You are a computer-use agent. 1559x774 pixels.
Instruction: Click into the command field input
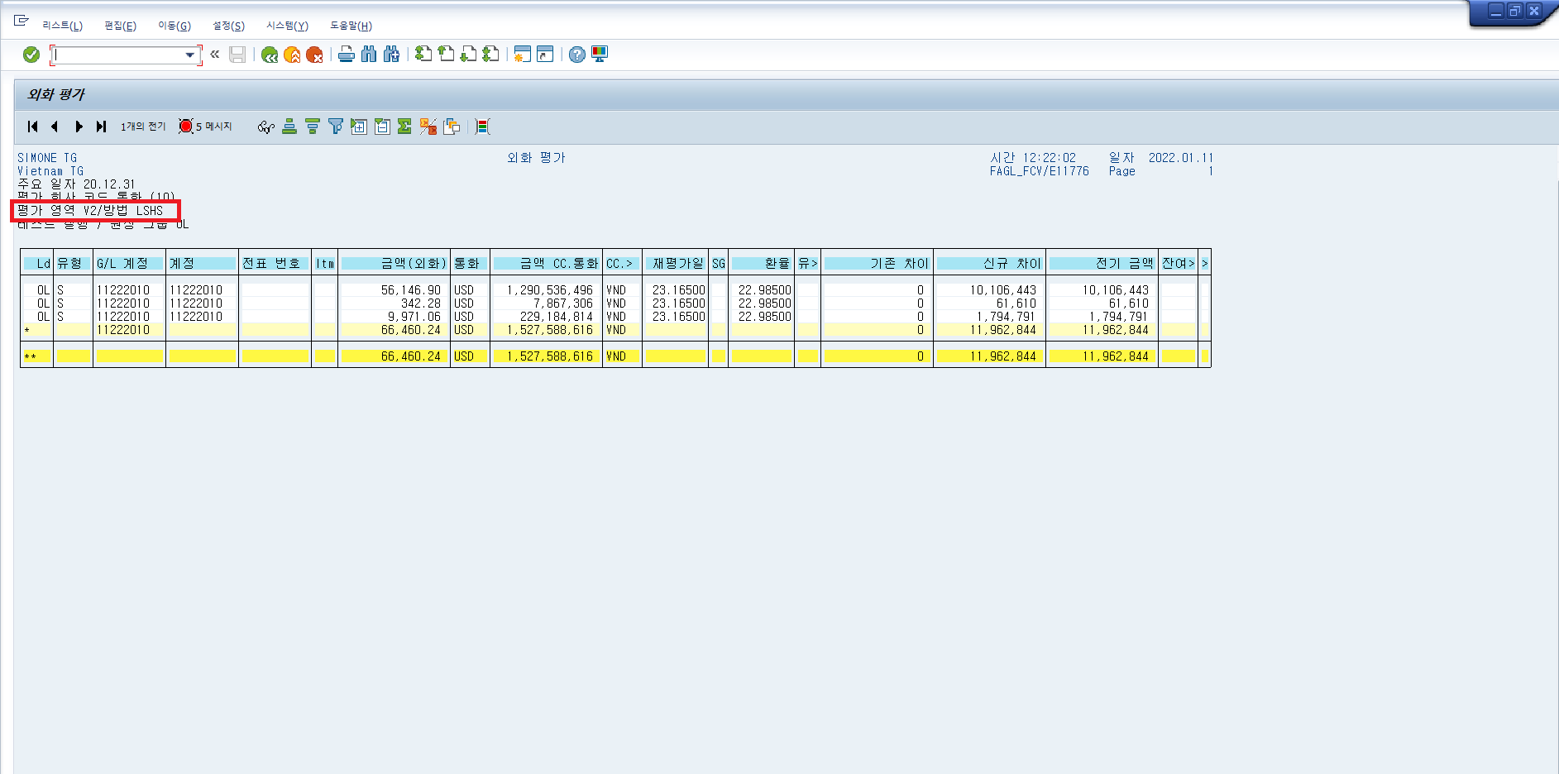120,55
